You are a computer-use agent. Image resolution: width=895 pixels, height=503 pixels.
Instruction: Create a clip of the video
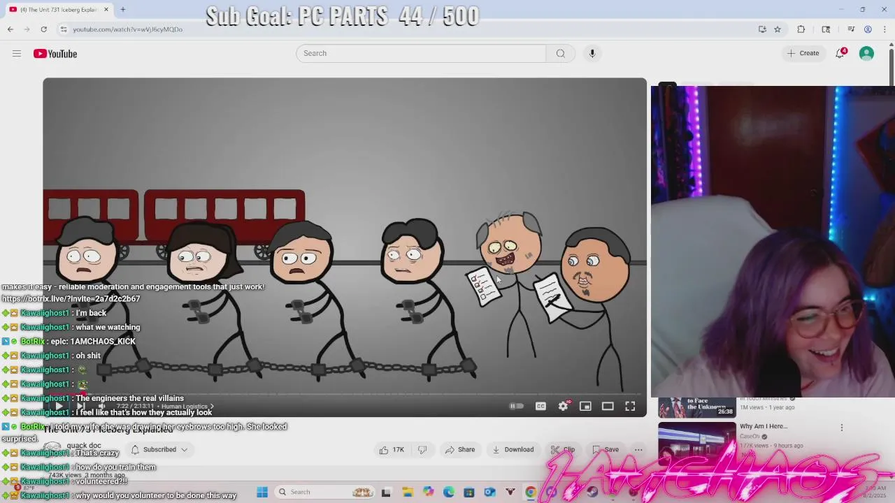click(563, 450)
